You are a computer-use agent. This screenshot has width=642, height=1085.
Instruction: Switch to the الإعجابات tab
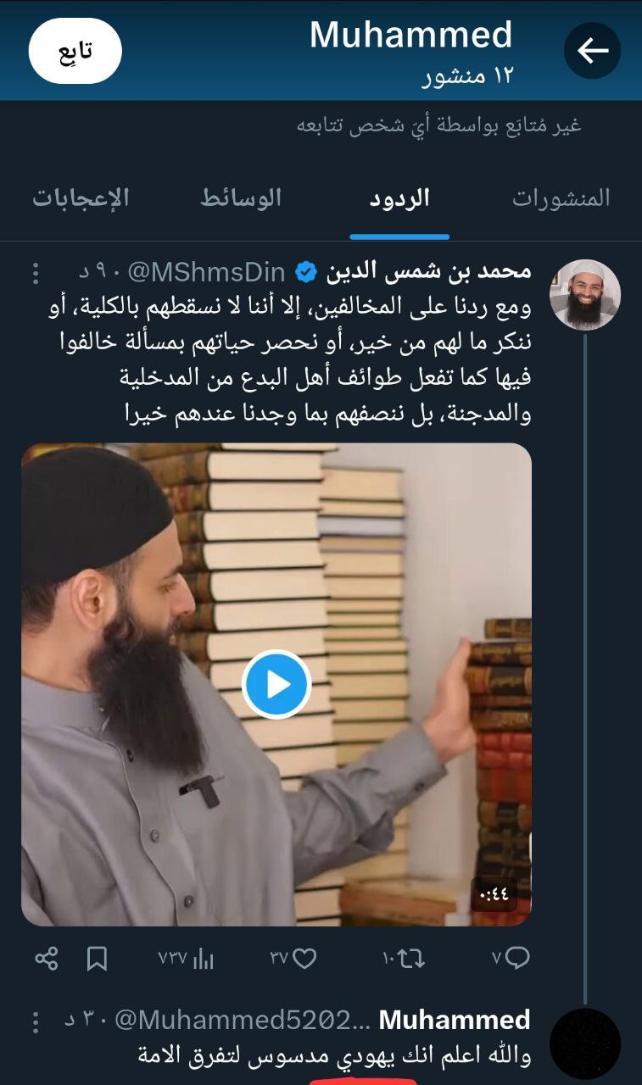(81, 198)
